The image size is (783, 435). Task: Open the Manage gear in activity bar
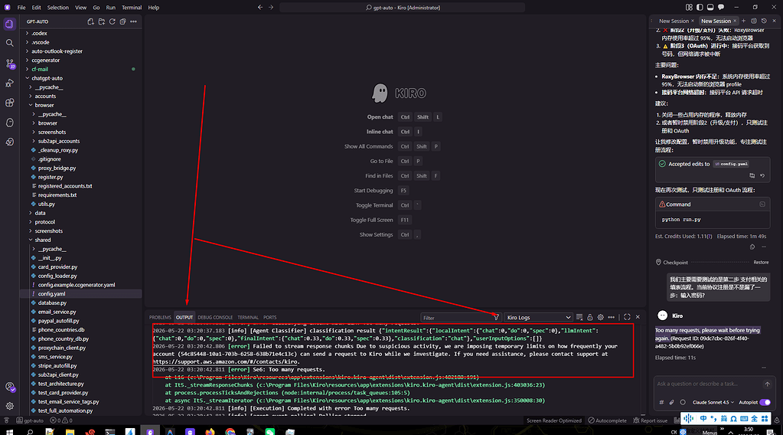click(x=9, y=406)
